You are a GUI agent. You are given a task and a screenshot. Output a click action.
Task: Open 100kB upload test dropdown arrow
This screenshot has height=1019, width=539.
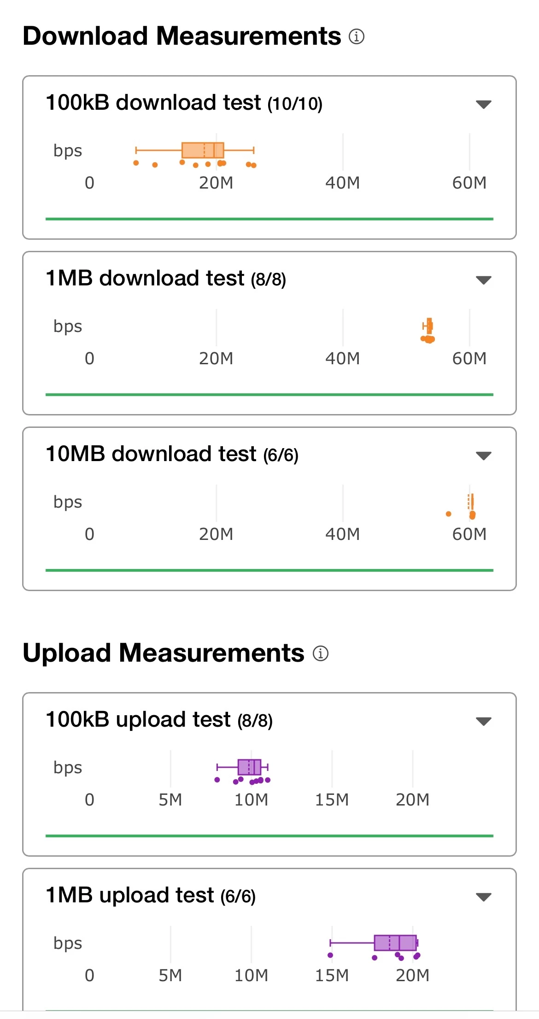[483, 721]
